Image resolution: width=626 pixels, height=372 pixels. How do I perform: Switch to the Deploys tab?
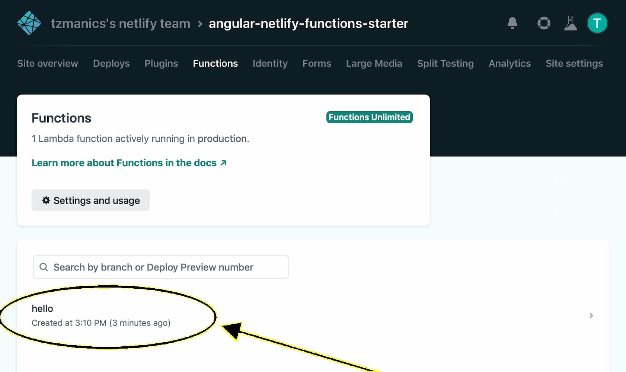pos(111,63)
